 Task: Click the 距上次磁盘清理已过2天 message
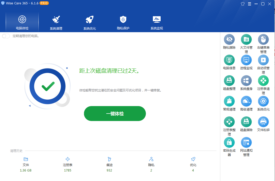click(109, 71)
